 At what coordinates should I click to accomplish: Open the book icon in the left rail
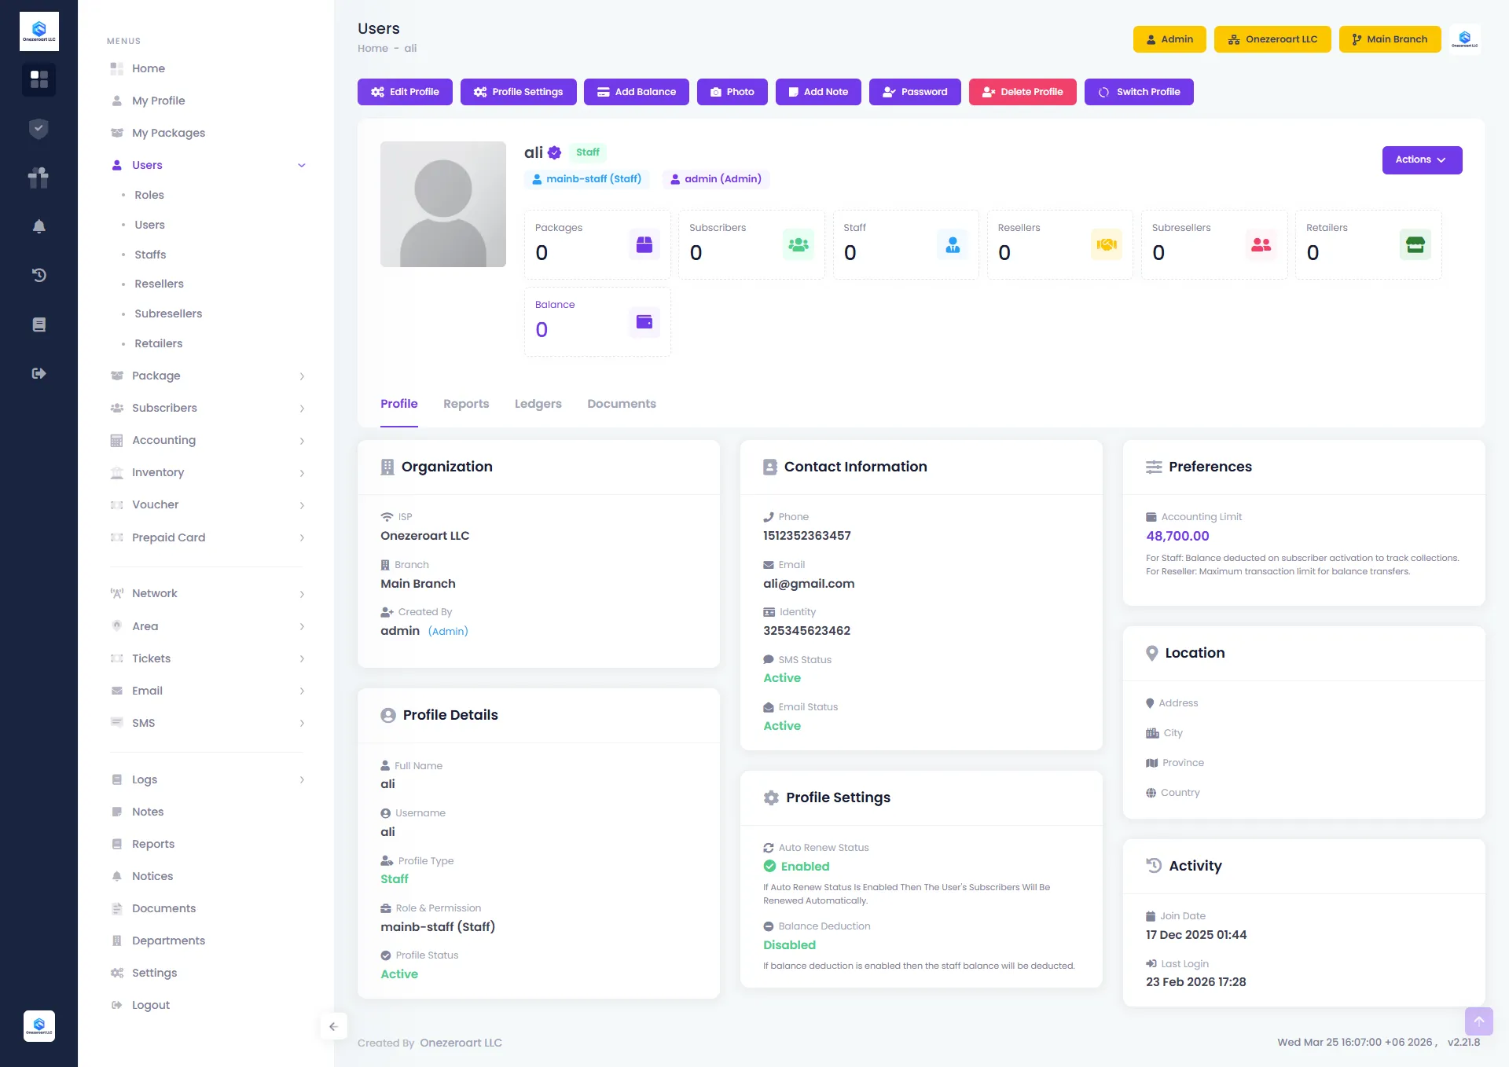pos(39,324)
